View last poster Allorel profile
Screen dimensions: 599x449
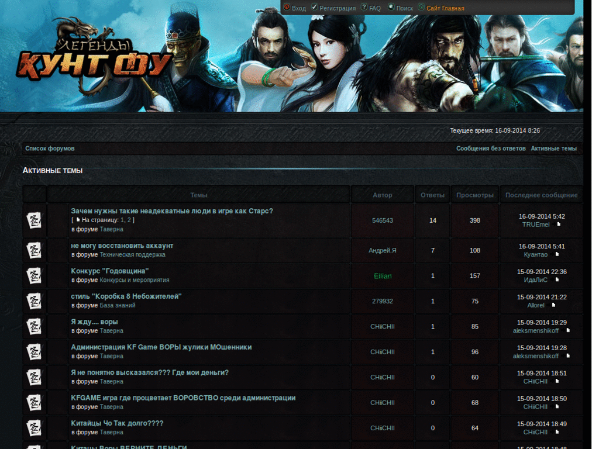pyautogui.click(x=536, y=305)
